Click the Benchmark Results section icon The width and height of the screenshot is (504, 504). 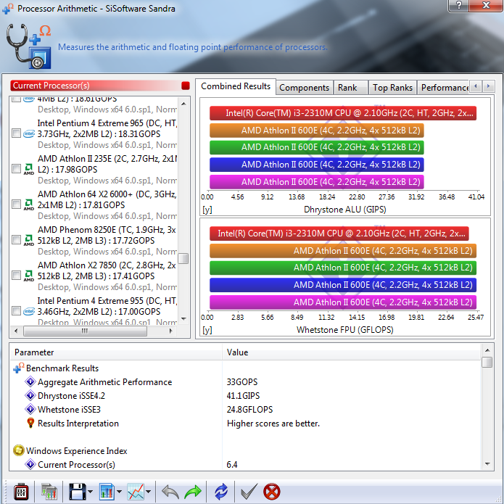[19, 368]
